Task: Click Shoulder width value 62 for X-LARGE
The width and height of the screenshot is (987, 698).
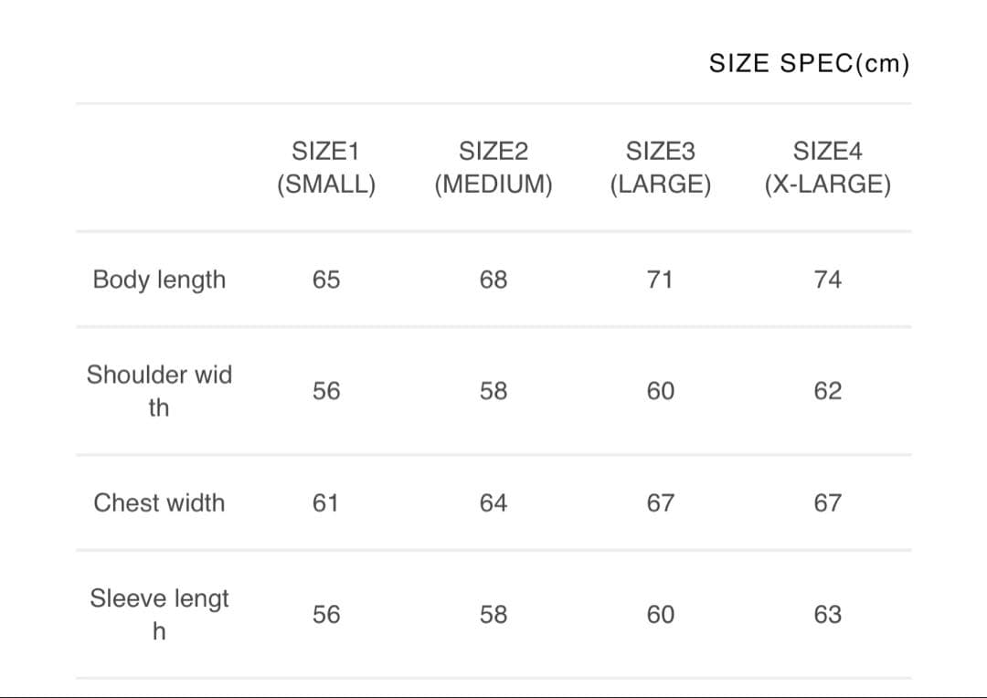Action: pyautogui.click(x=827, y=391)
